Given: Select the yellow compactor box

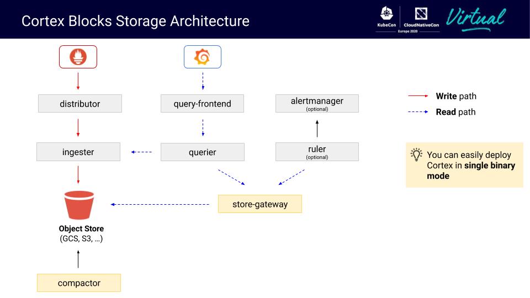Looking at the screenshot, I should 79,283.
